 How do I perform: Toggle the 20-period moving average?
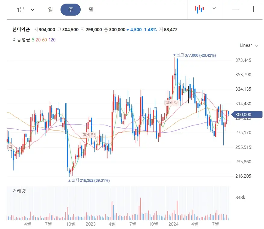[38, 39]
